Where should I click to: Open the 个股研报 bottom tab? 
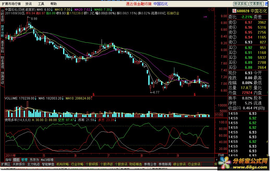(92, 164)
